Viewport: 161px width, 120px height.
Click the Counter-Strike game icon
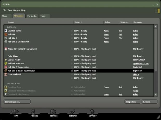coord(6,31)
